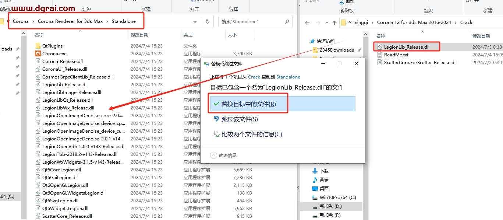The image size is (503, 220).
Task: Select the QtPlugins folder icon
Action: (38, 46)
